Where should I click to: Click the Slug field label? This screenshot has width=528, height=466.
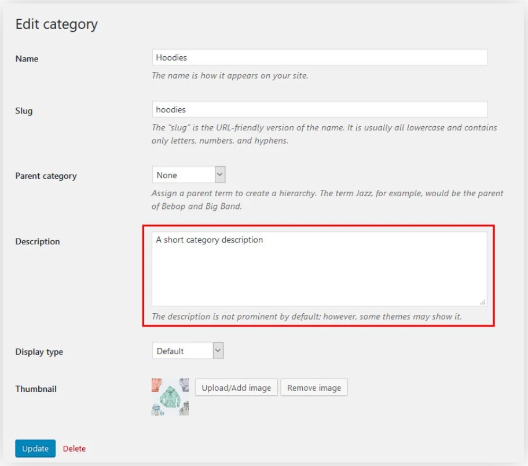24,111
